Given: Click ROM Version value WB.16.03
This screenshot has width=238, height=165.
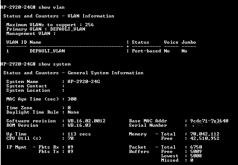Looking at the screenshot, I should pos(79,125).
